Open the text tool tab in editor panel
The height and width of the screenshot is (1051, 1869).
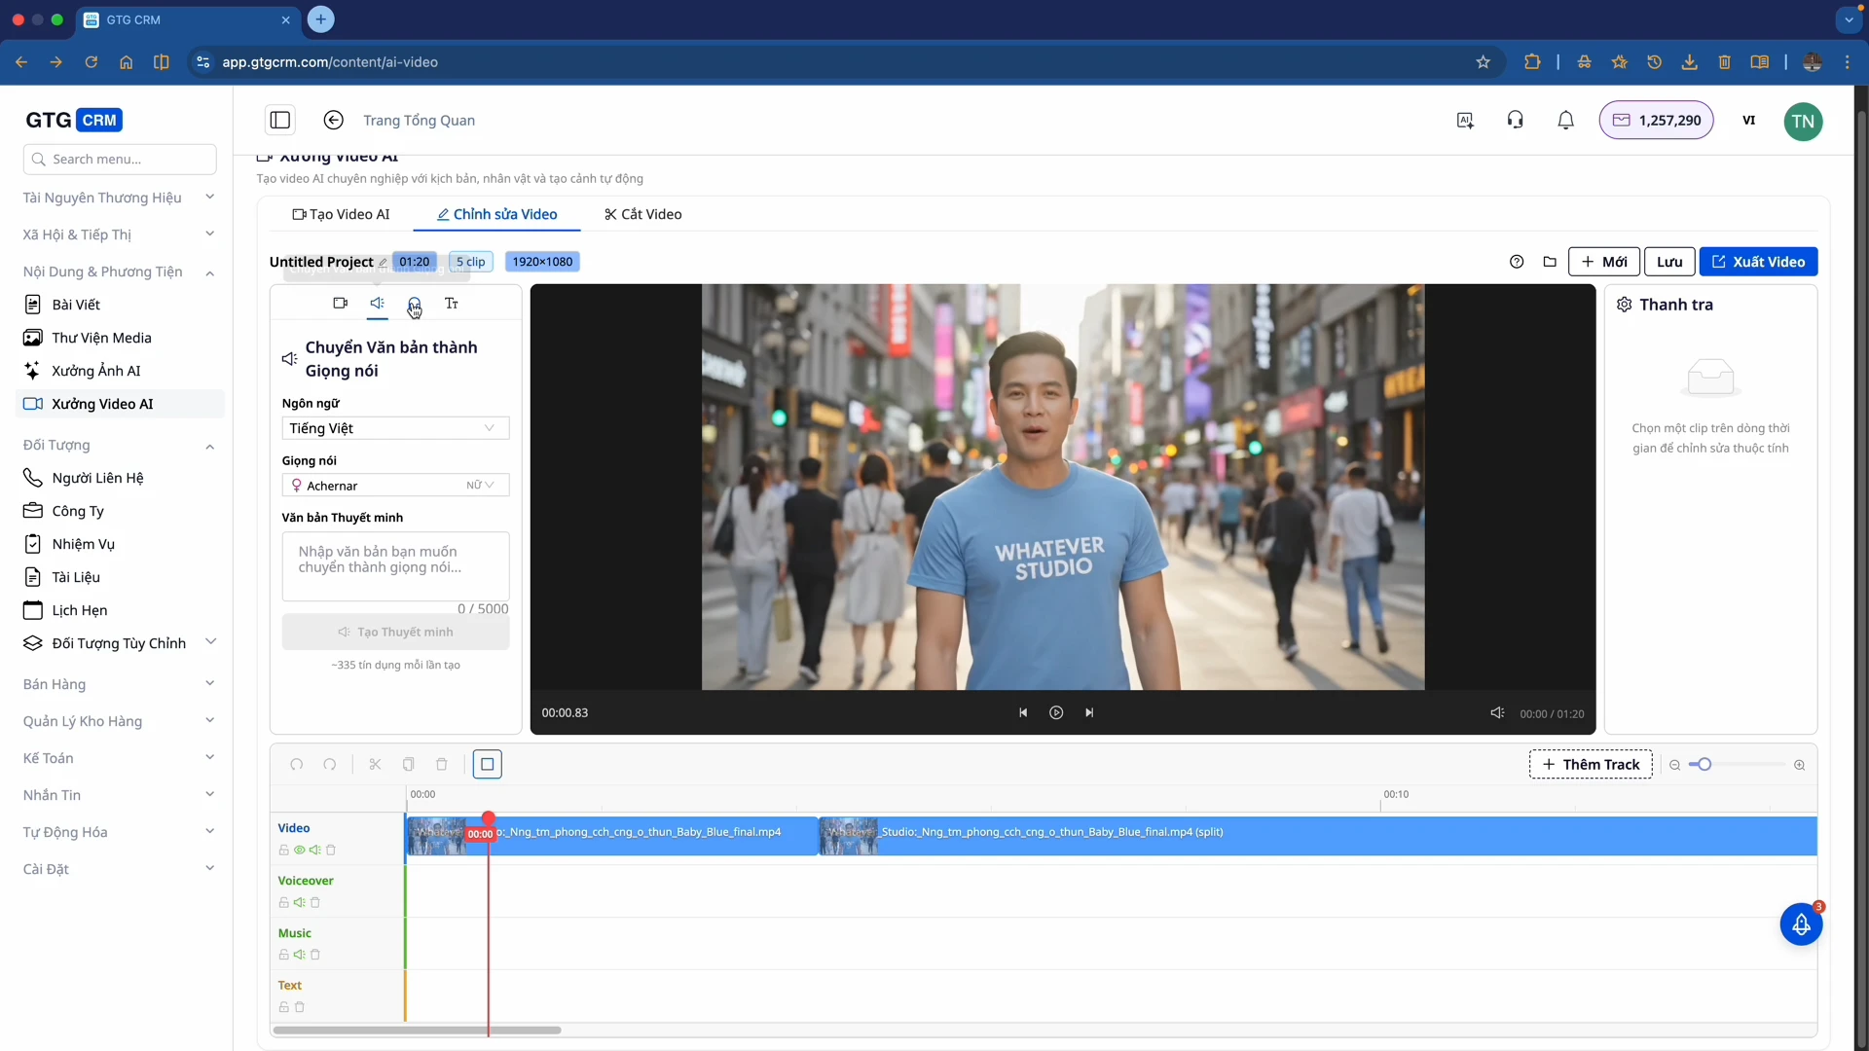[452, 304]
